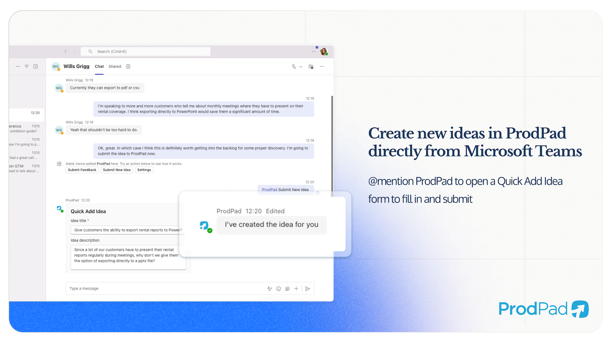
Task: Open the plus actions menu in compose bar
Action: [296, 289]
